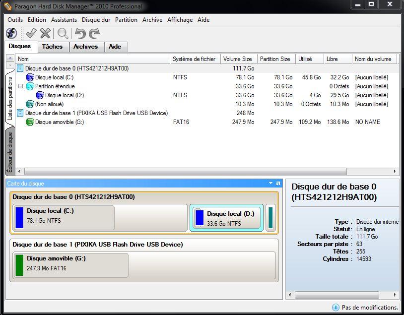Viewport: 404px width, 315px height.
Task: Click the 14593 Cylindres value
Action: tap(364, 259)
